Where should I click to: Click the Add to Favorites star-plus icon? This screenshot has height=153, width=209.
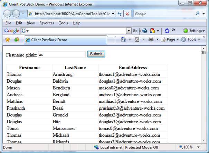pos(17,39)
